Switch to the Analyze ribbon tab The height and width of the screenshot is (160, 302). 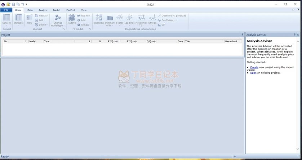pyautogui.click(x=43, y=10)
